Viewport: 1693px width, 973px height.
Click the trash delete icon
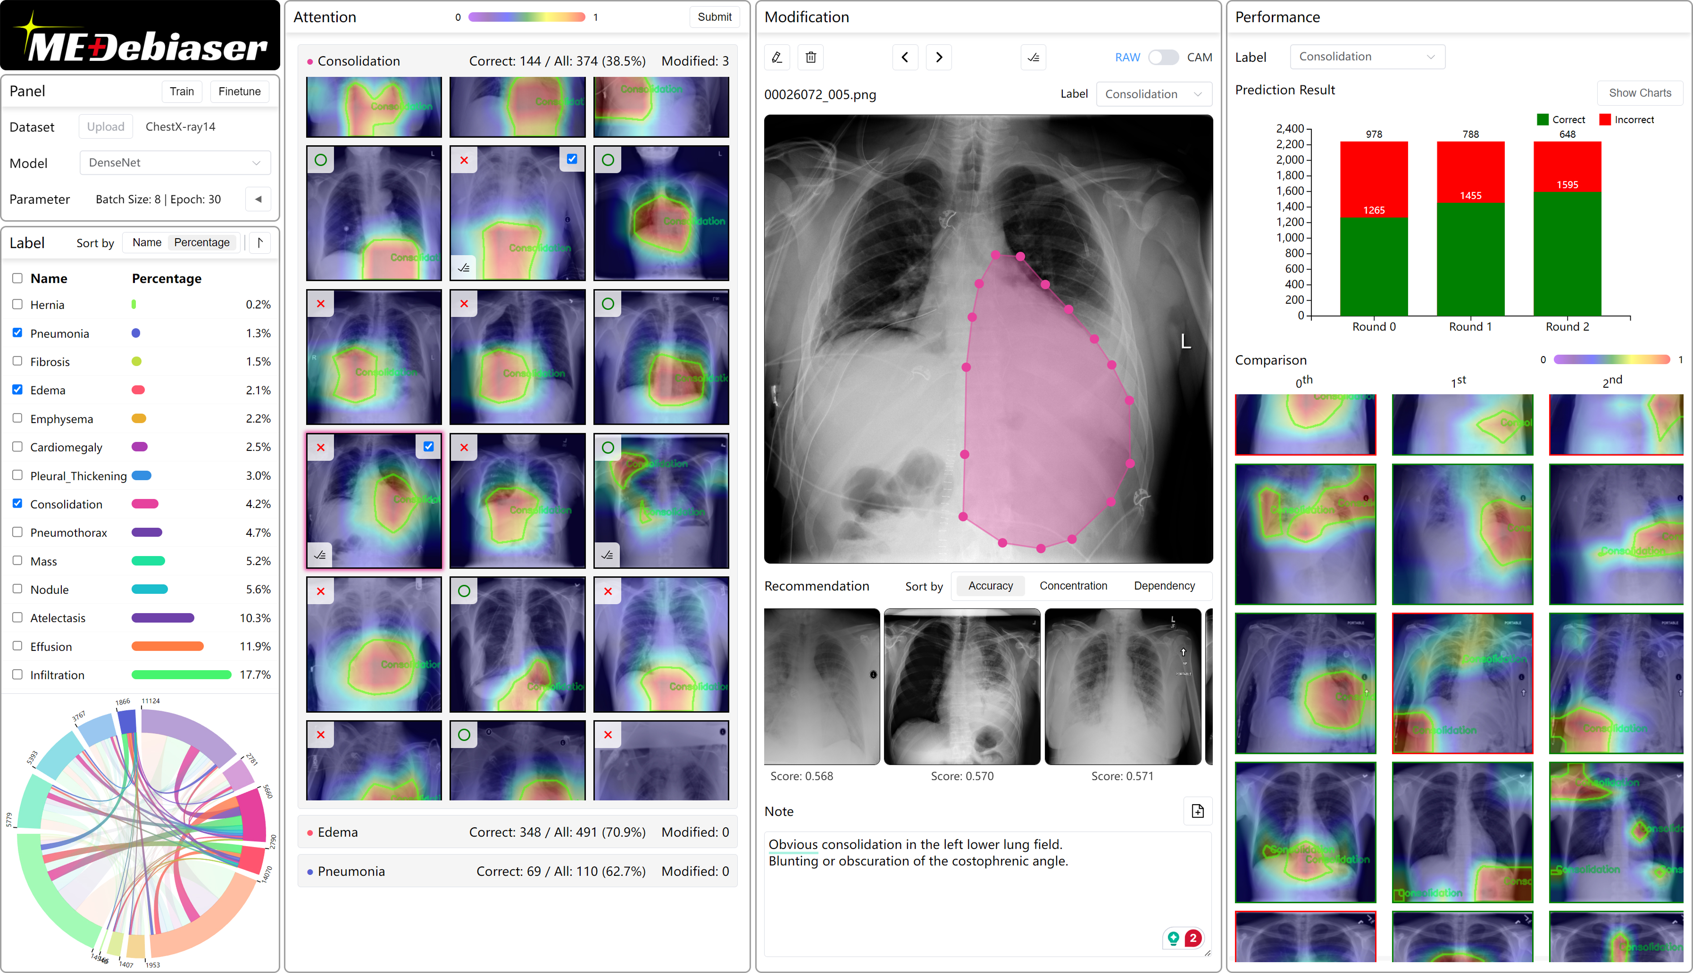pos(811,58)
